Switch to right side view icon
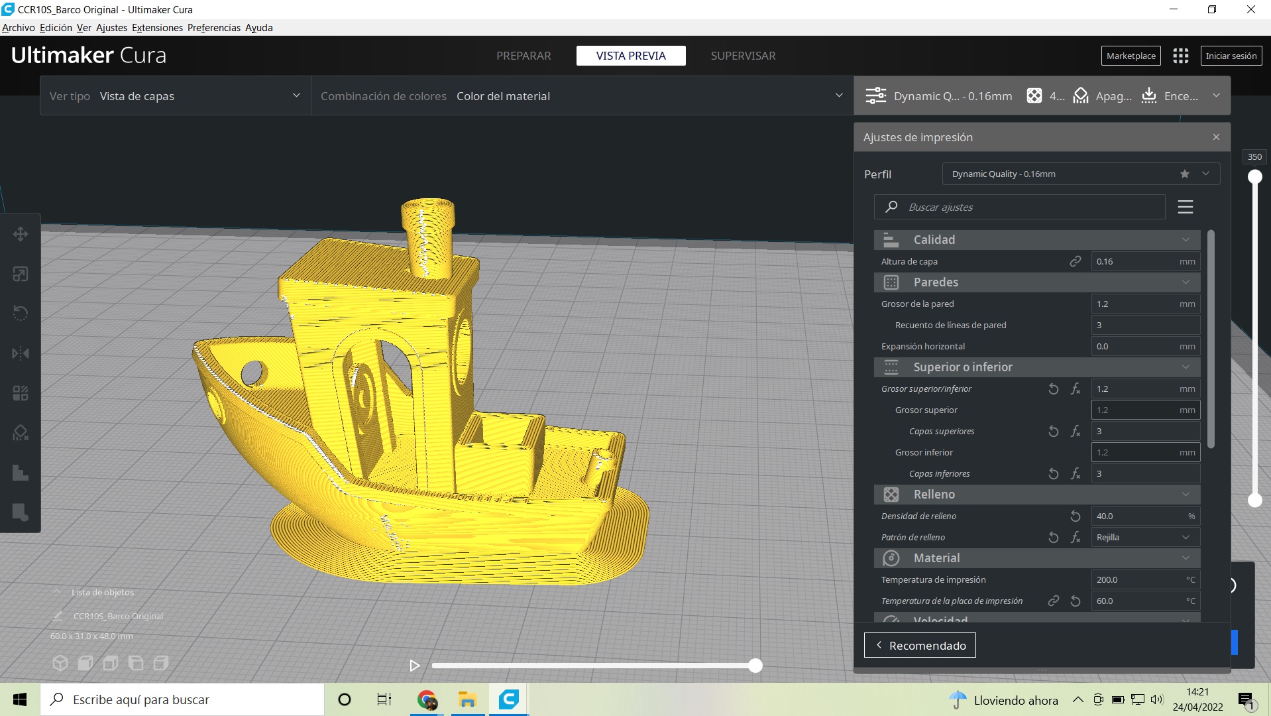 coord(161,663)
